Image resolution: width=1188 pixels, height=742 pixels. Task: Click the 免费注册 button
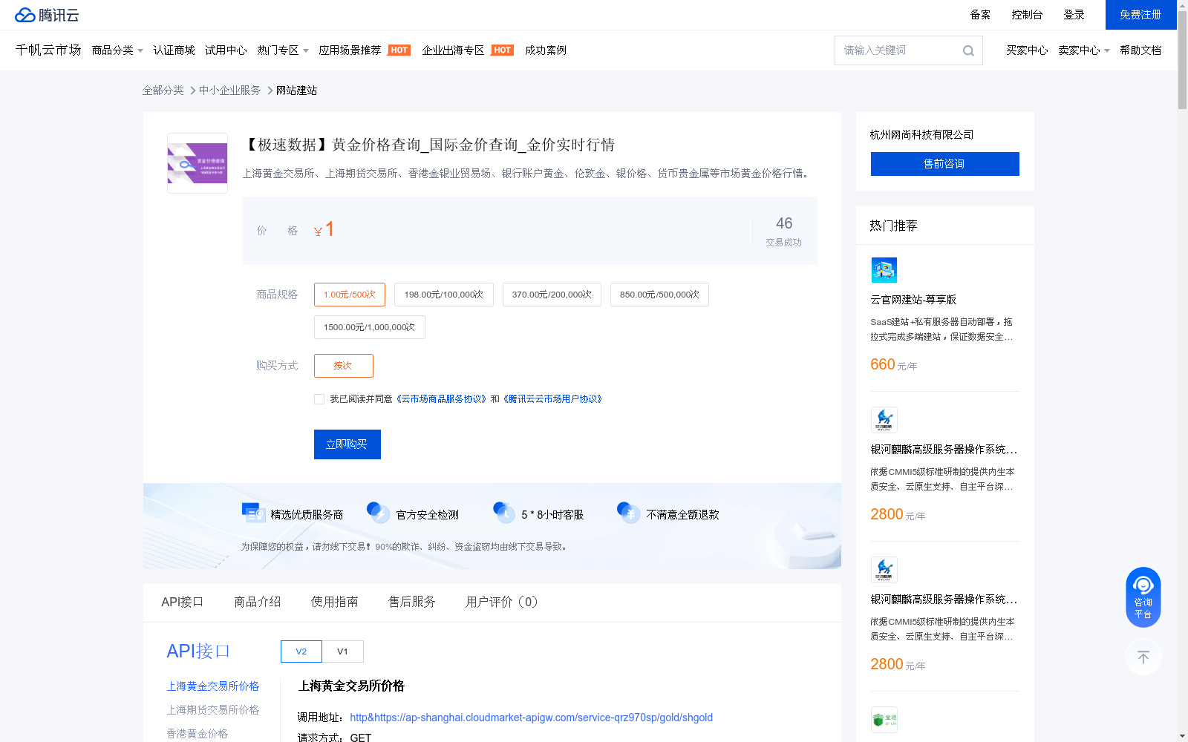(1141, 15)
